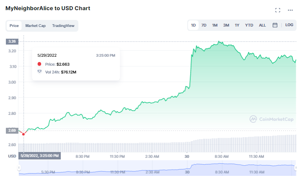Viewport: 304px width, 179px height.
Task: Click the 2.69 opening price label
Action: coord(12,131)
